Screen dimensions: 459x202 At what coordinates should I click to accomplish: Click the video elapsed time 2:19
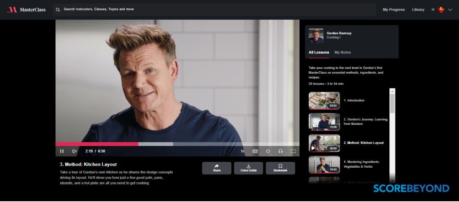coord(89,151)
